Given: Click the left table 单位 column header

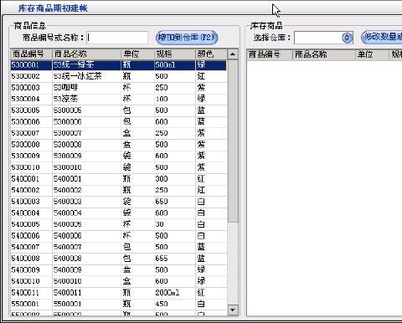Looking at the screenshot, I should 137,54.
